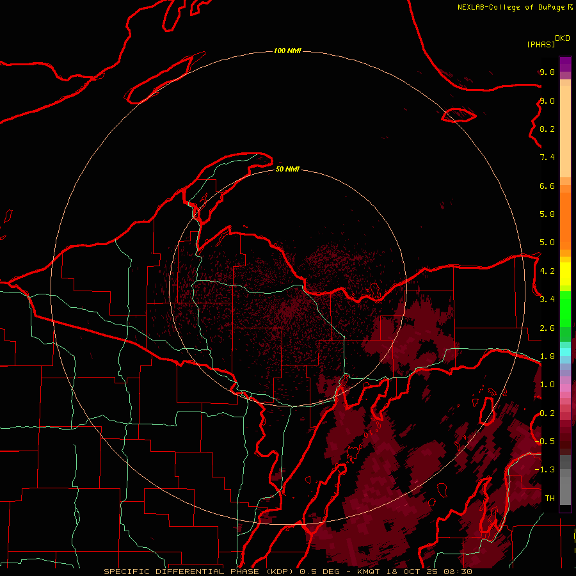Click the 5.8 value on color scale
The width and height of the screenshot is (576, 576).
[547, 214]
